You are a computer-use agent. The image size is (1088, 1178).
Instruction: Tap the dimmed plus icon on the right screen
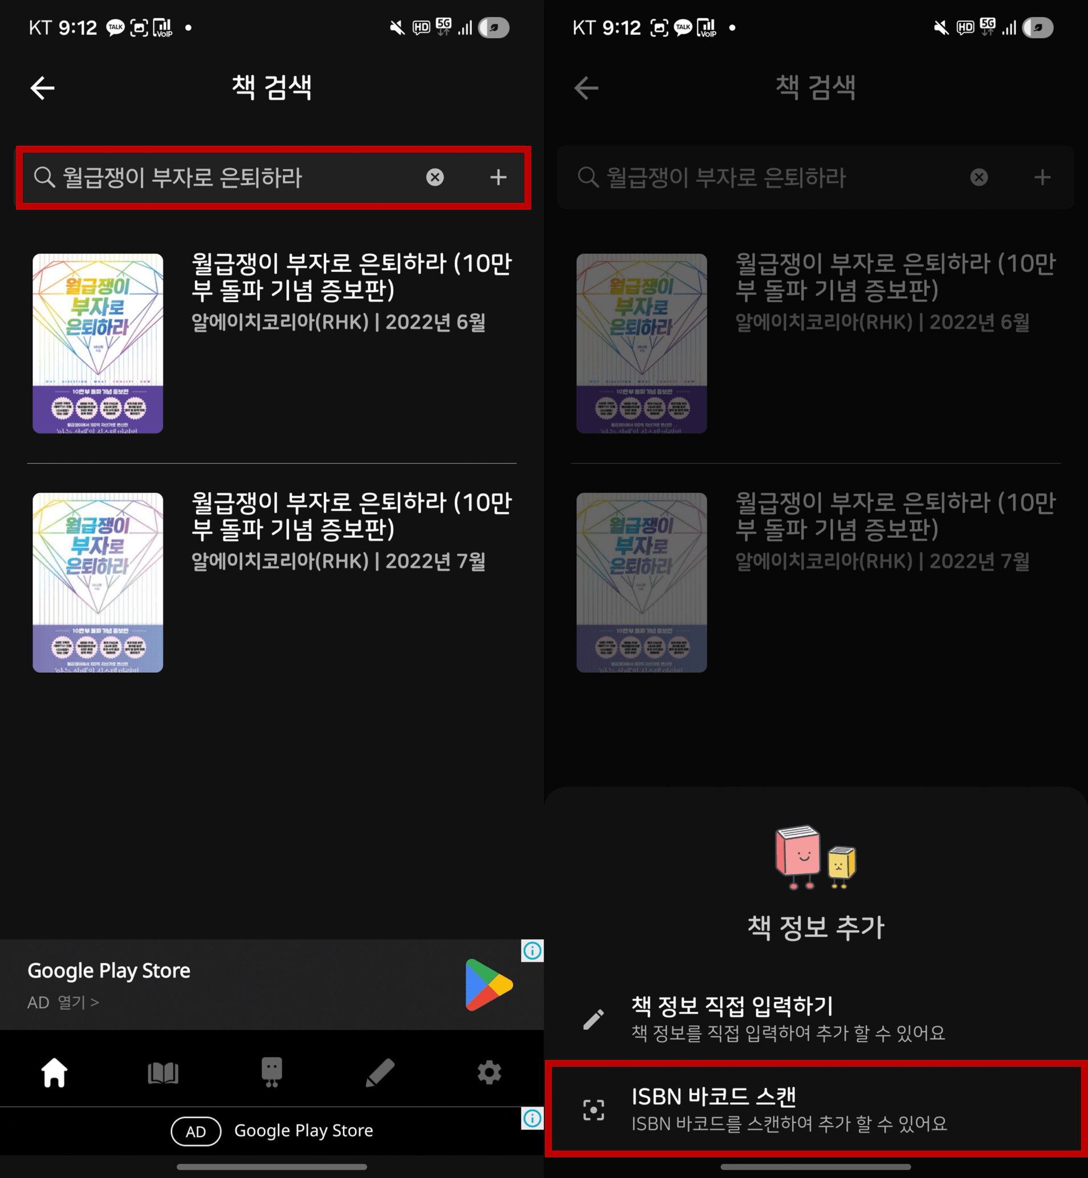coord(1042,177)
